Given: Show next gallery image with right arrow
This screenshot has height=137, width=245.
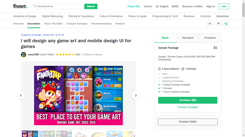Looking at the screenshot, I should [x=136, y=95].
